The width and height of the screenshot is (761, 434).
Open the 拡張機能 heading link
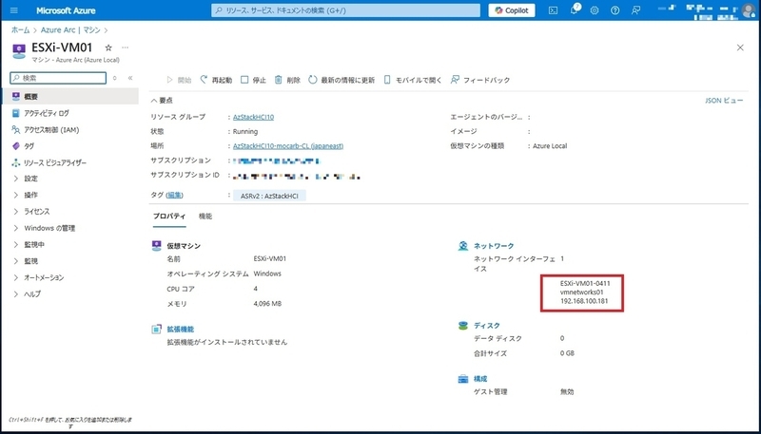pos(181,329)
